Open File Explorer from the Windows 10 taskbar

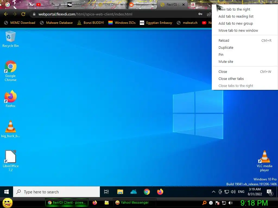point(120,192)
